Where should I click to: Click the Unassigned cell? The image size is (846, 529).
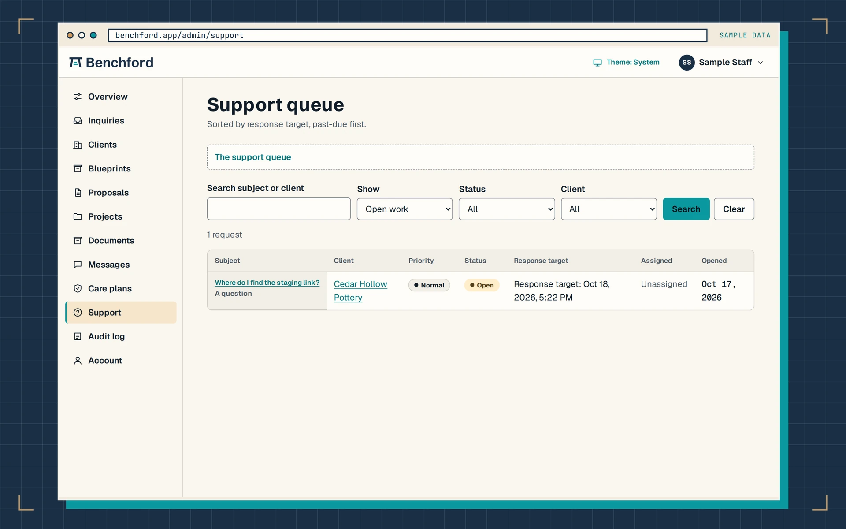[x=664, y=284]
